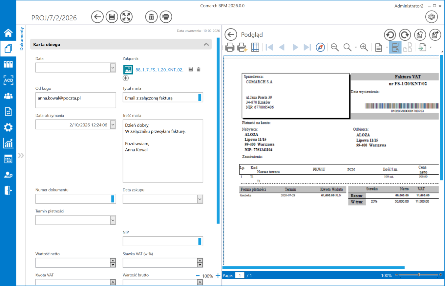
Task: Toggle the navigation pane compass button
Action: pyautogui.click(x=320, y=48)
